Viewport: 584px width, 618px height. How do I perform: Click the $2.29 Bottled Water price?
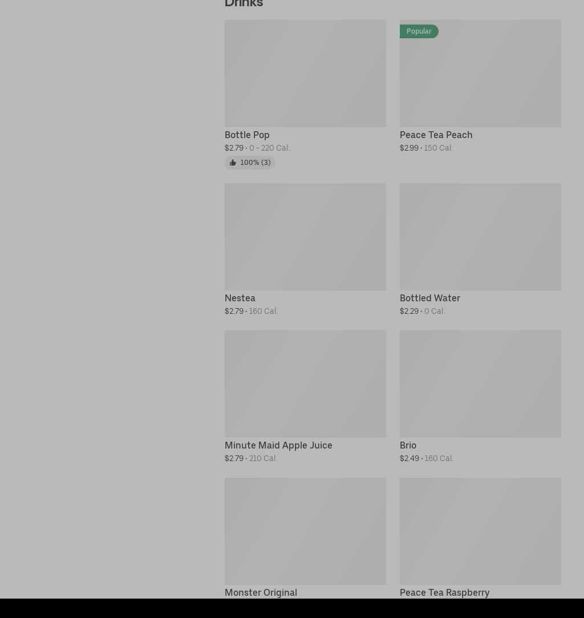click(x=409, y=311)
